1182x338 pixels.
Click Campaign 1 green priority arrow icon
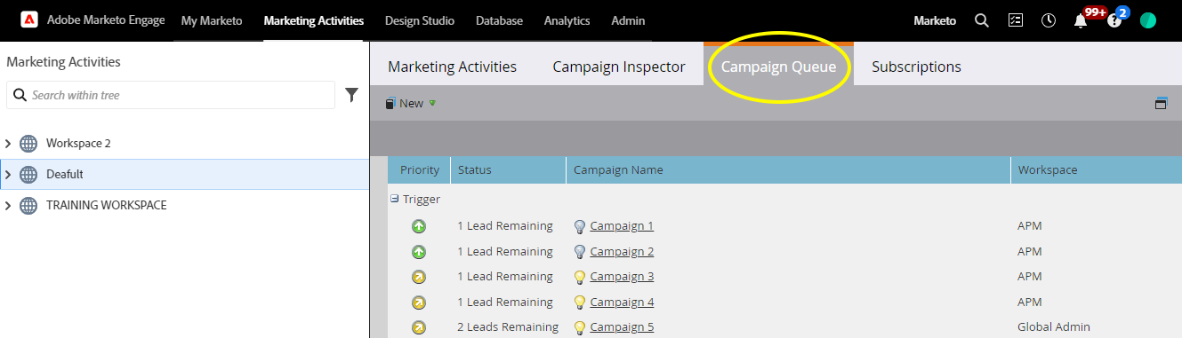tap(419, 226)
